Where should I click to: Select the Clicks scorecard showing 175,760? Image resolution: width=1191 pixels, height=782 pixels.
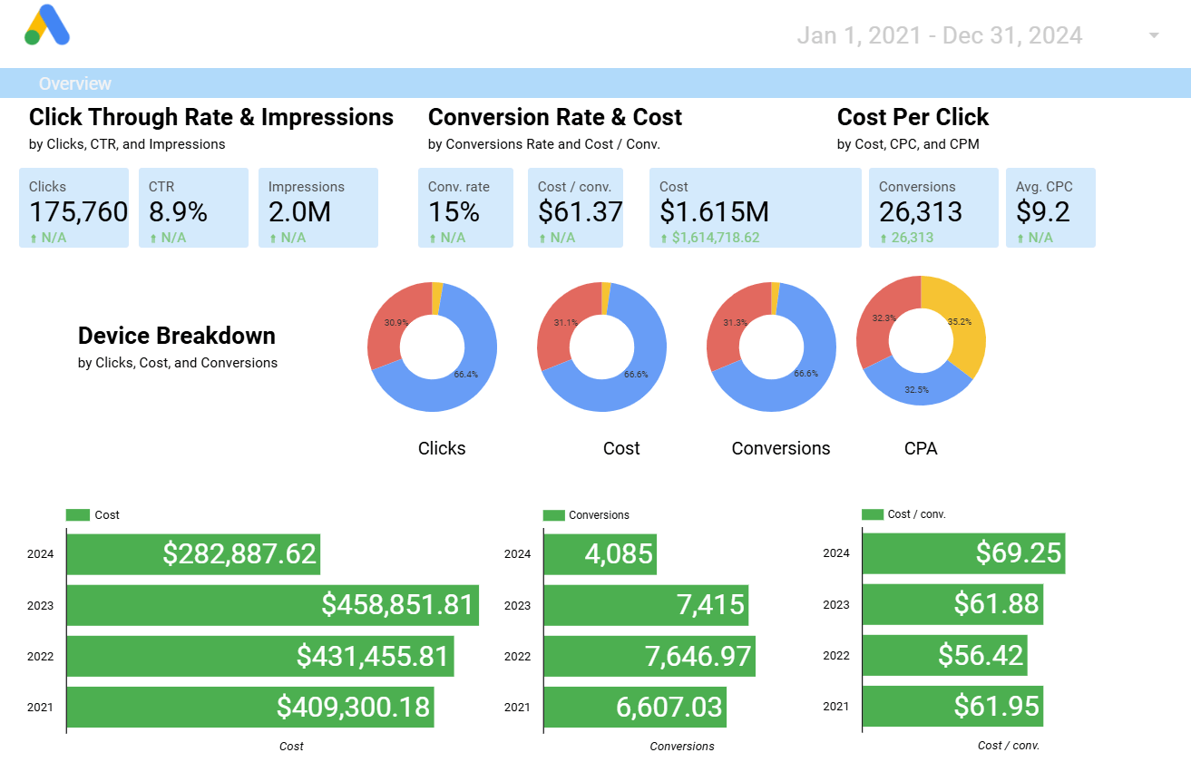[73, 208]
